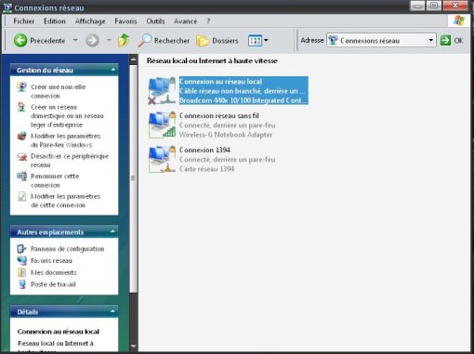Click the Favoris réseau icon

21,260
